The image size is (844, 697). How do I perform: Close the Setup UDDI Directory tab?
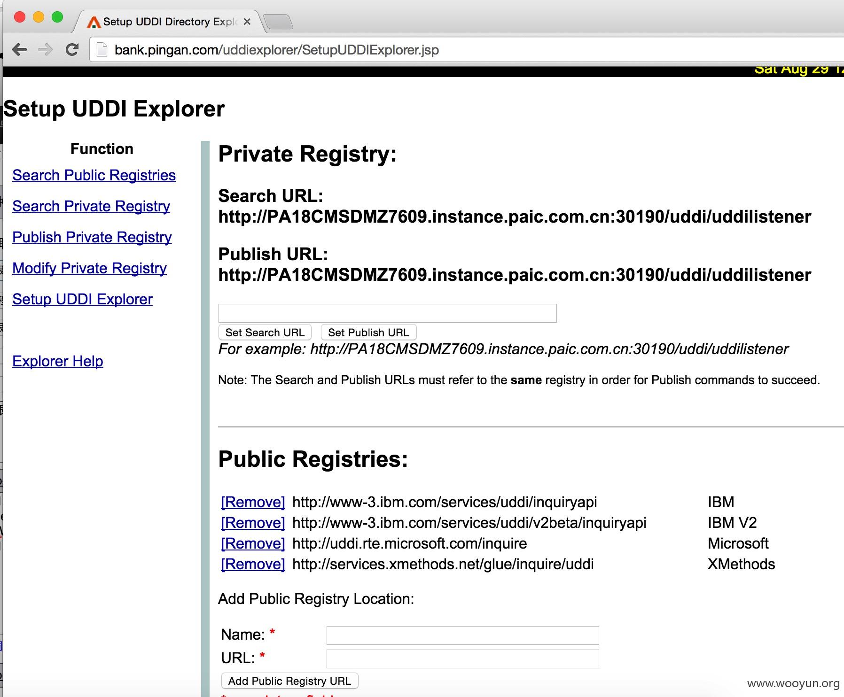point(247,22)
